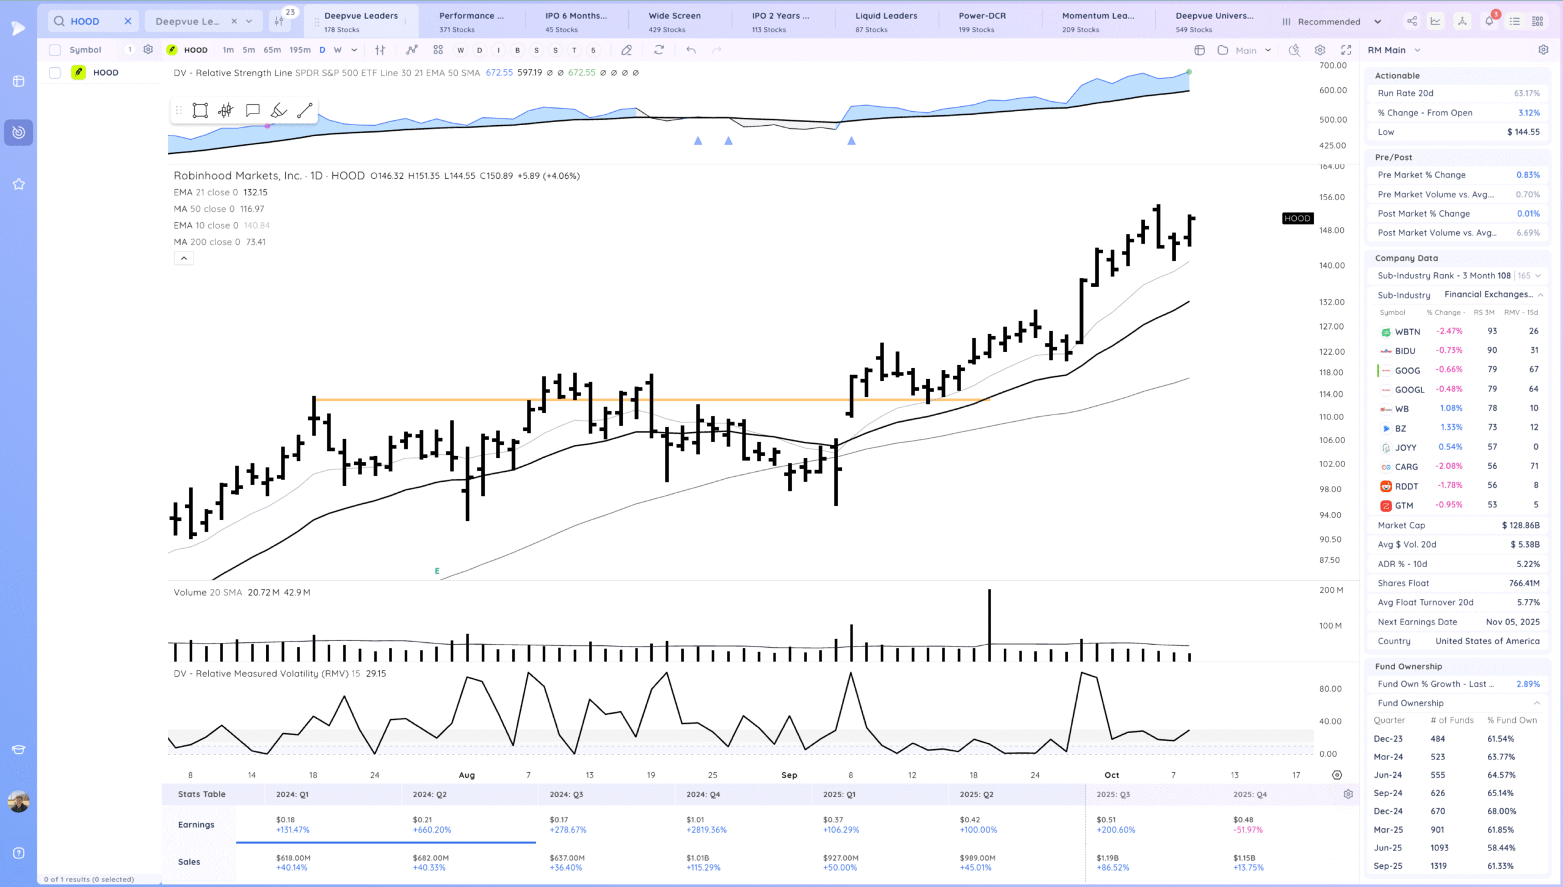The image size is (1563, 887).
Task: Toggle the circled B marker button
Action: click(517, 50)
